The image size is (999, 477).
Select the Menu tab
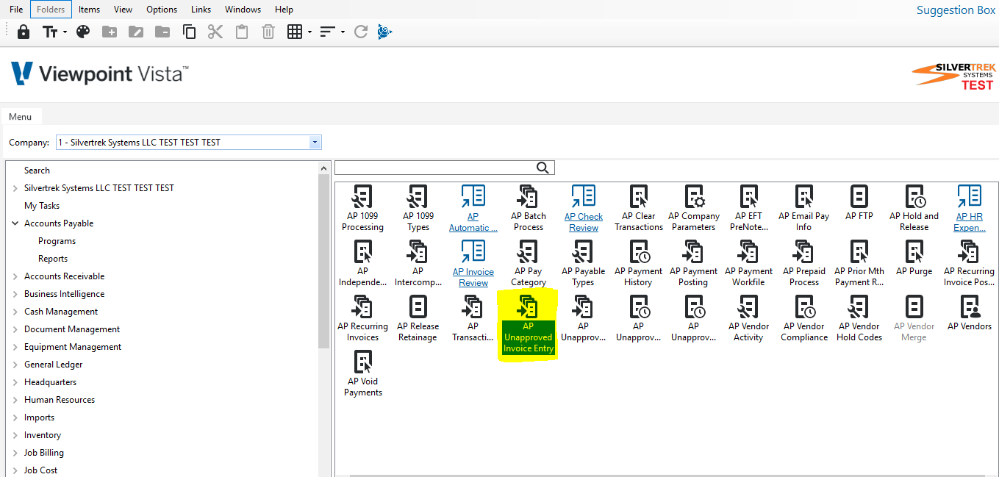pyautogui.click(x=21, y=117)
